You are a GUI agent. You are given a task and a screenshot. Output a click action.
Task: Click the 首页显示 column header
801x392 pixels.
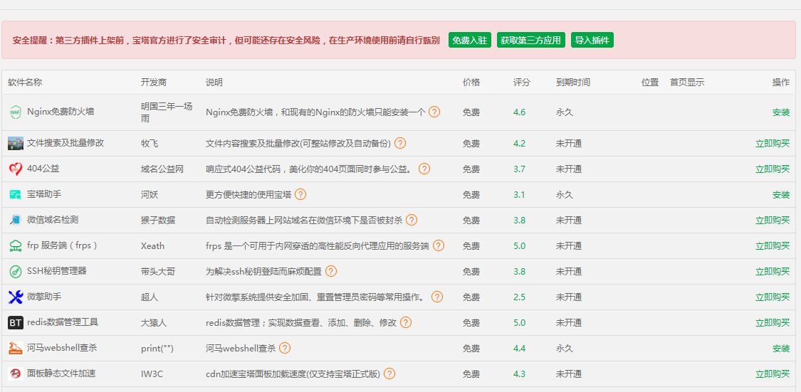click(687, 83)
